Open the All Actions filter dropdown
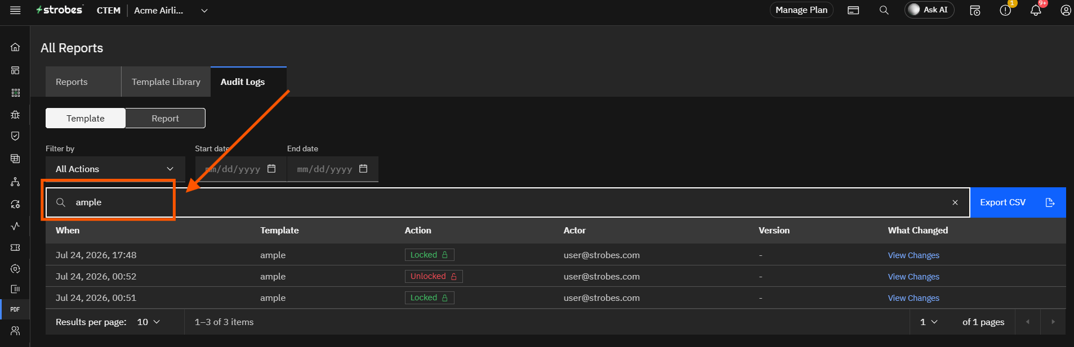 click(115, 169)
